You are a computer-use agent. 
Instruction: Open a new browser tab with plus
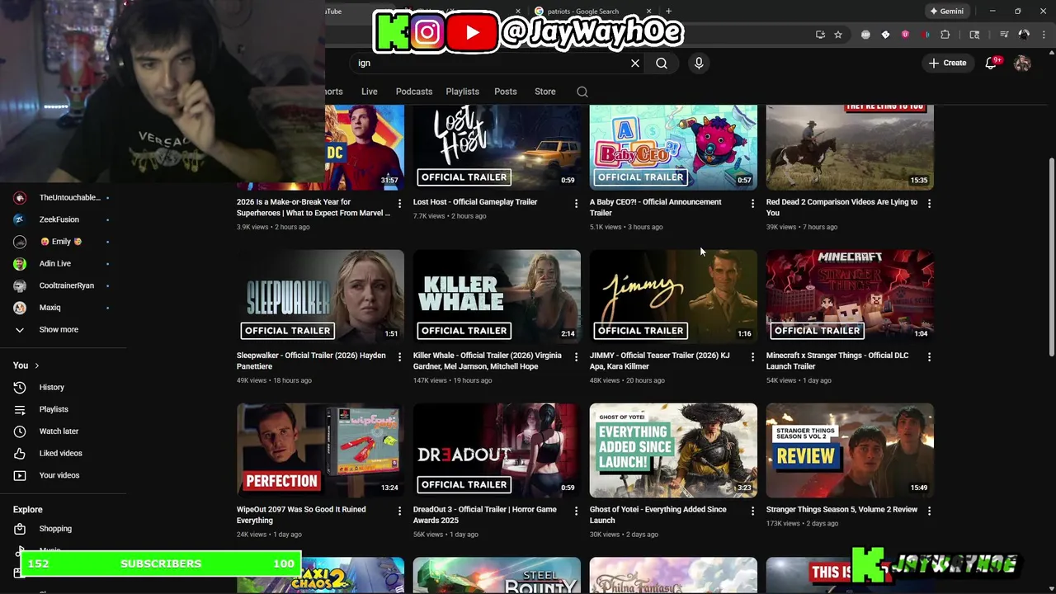(668, 12)
